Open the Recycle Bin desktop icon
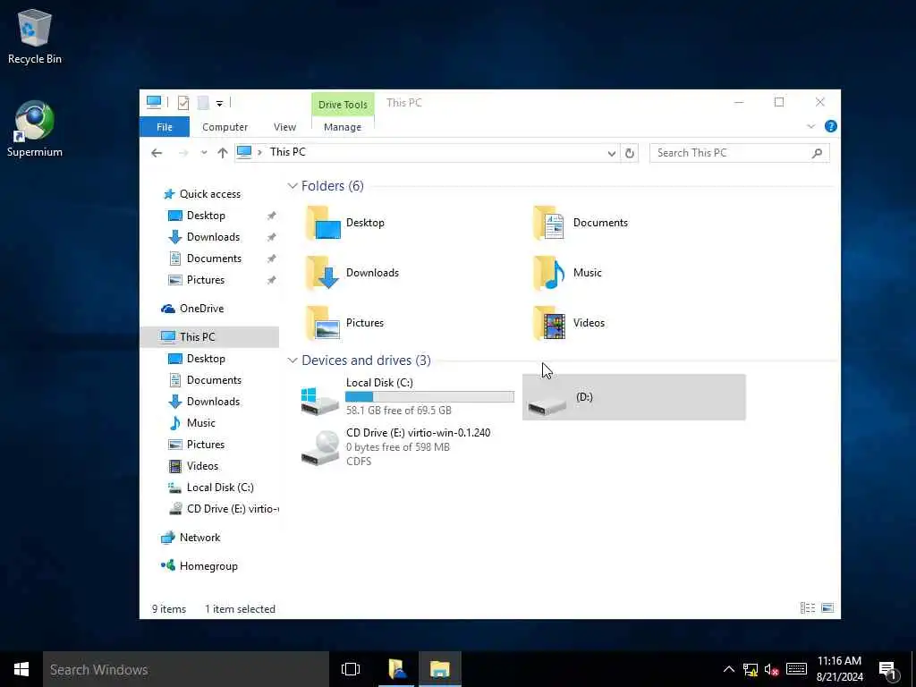The image size is (916, 687). point(35,36)
